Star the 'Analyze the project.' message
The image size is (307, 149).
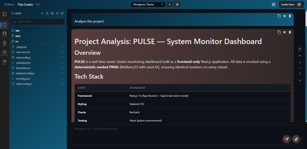pos(285,16)
